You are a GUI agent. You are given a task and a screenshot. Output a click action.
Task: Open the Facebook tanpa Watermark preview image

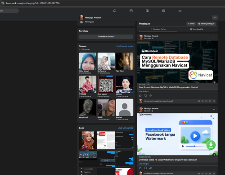tap(177, 134)
